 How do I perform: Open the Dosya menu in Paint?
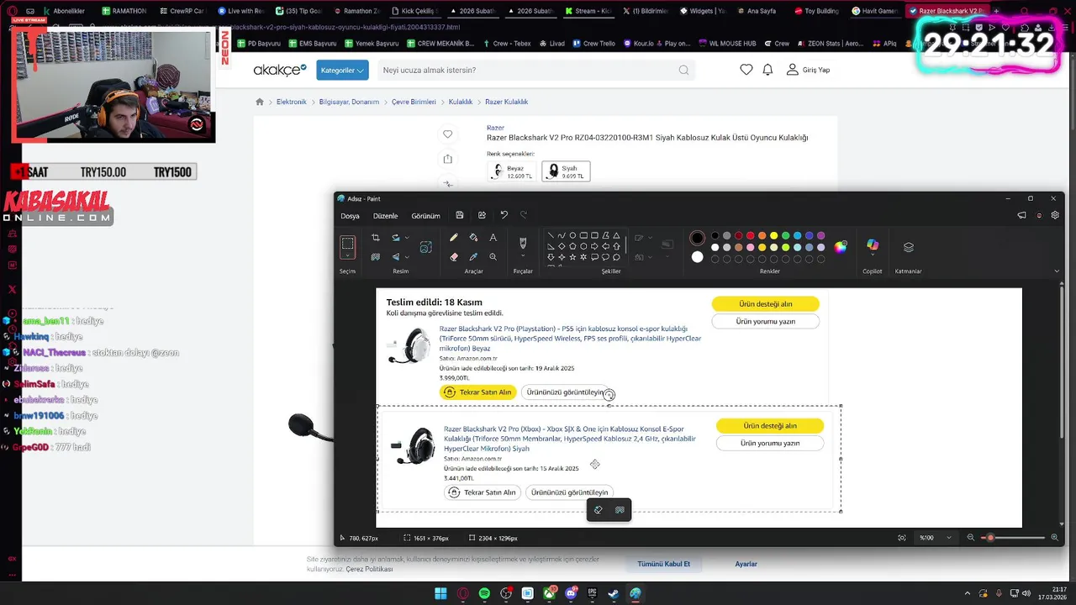[350, 216]
